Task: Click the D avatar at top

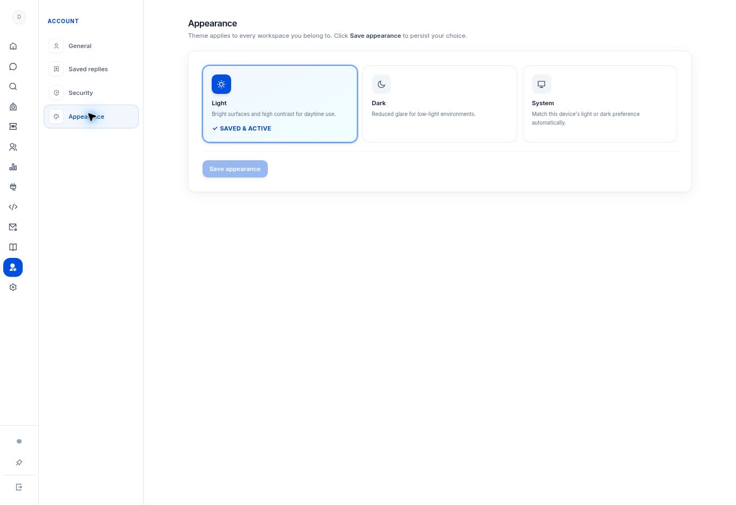Action: (19, 17)
